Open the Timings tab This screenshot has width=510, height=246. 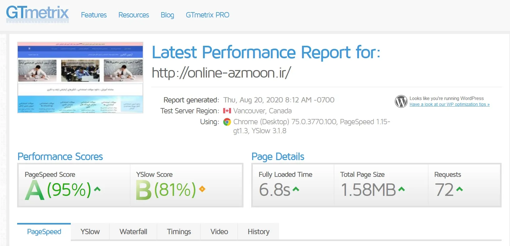(179, 232)
